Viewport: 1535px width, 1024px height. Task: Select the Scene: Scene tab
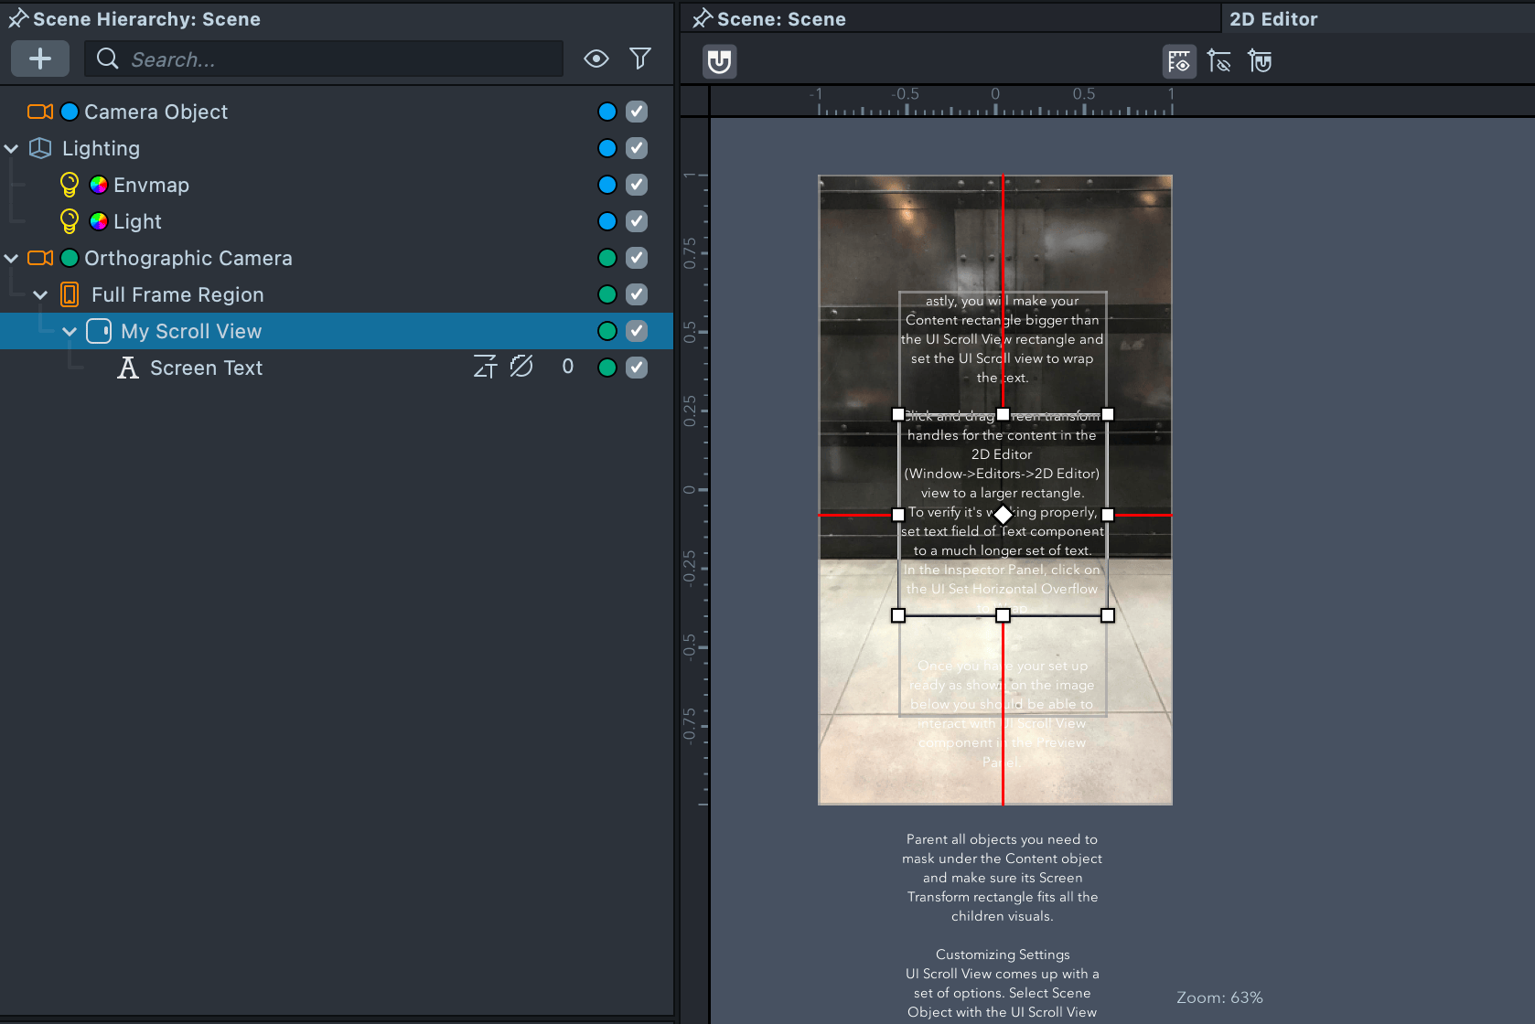coord(780,19)
